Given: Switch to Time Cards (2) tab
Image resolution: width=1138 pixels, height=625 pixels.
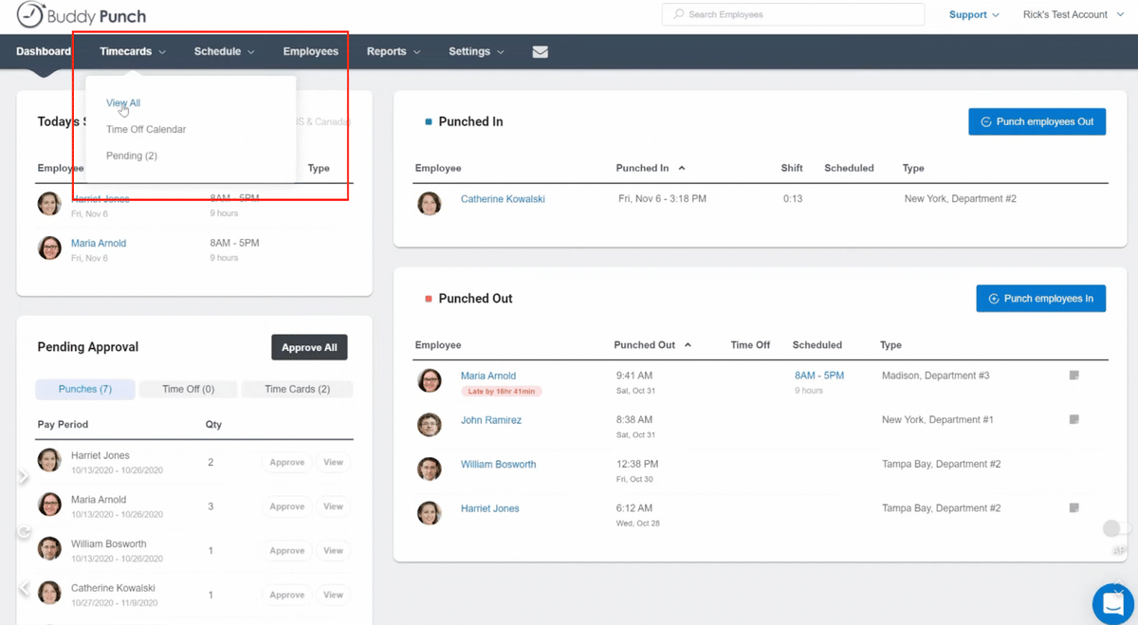Looking at the screenshot, I should [297, 389].
